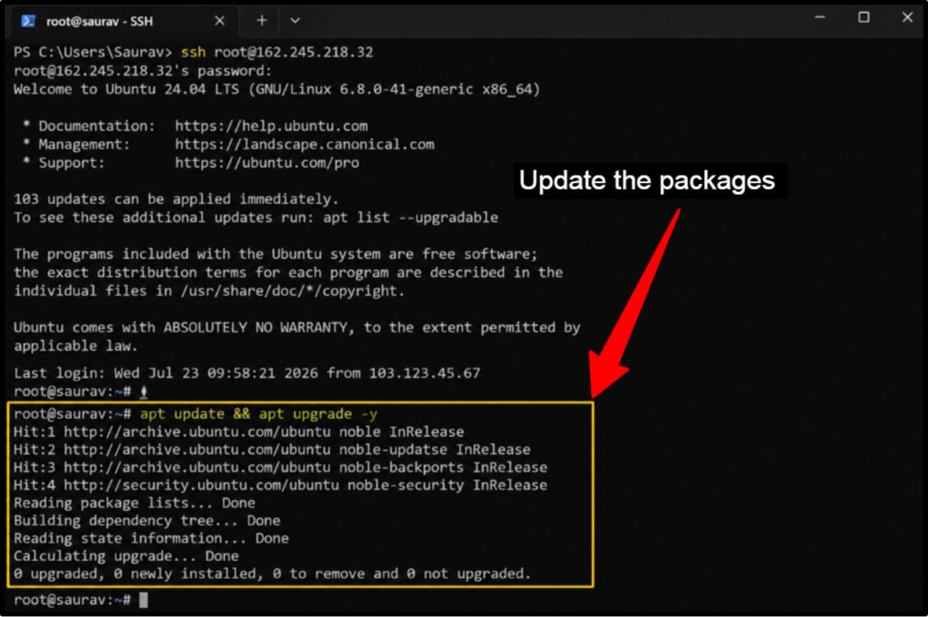The height and width of the screenshot is (617, 928).
Task: Click 'Building dependency tree... Done'
Action: [147, 521]
